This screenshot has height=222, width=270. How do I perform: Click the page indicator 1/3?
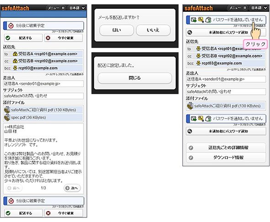click(43, 188)
